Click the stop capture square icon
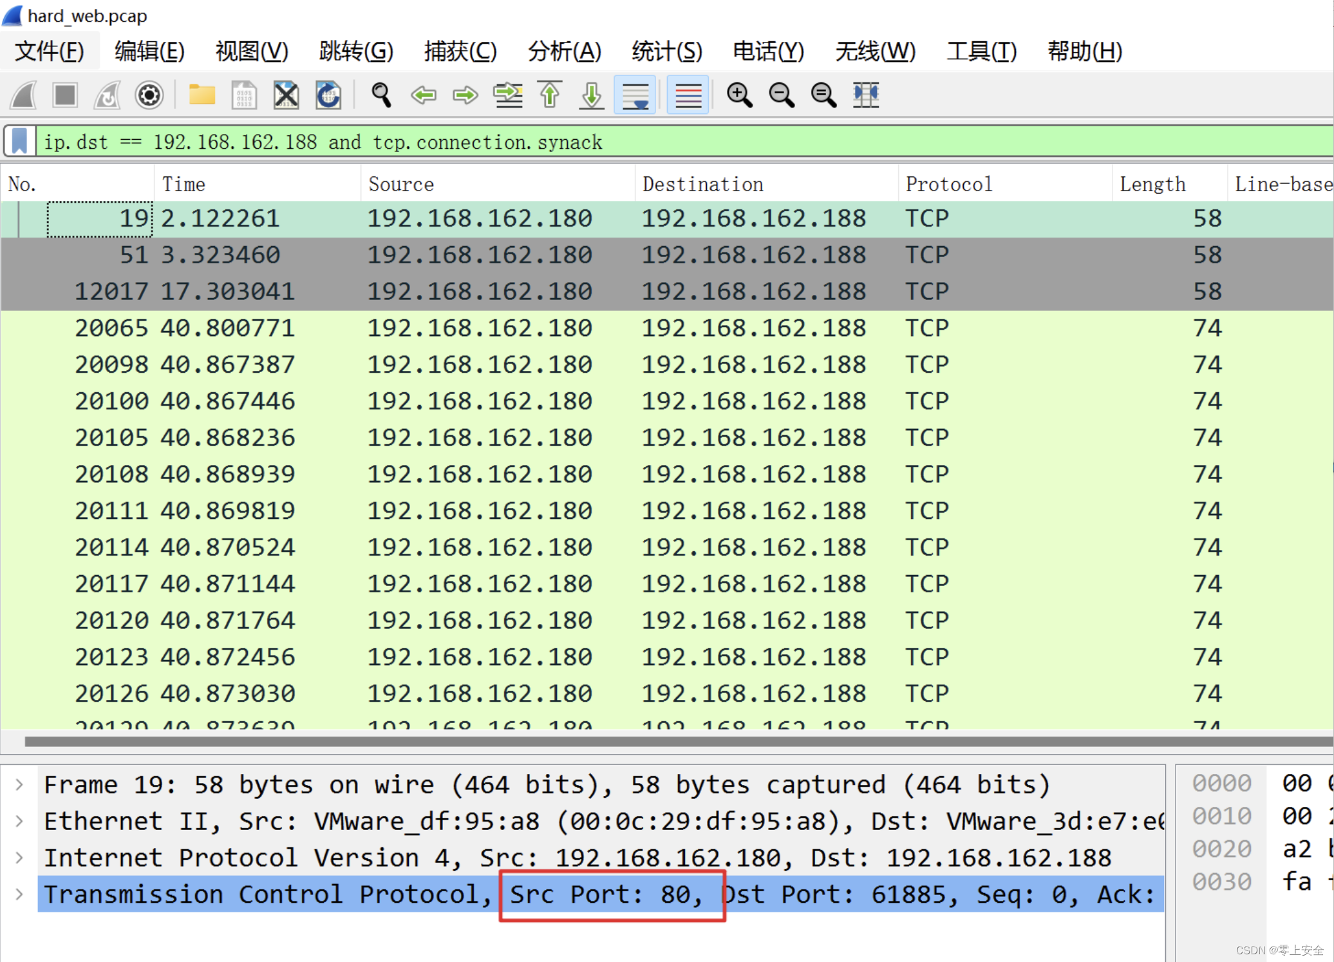 pos(65,95)
